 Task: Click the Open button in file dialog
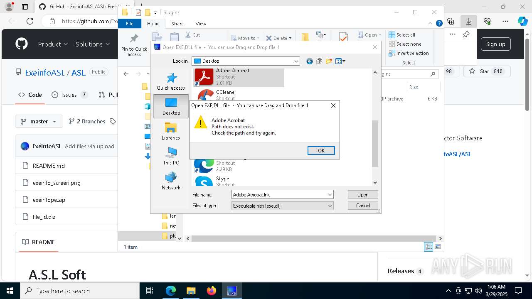363,194
